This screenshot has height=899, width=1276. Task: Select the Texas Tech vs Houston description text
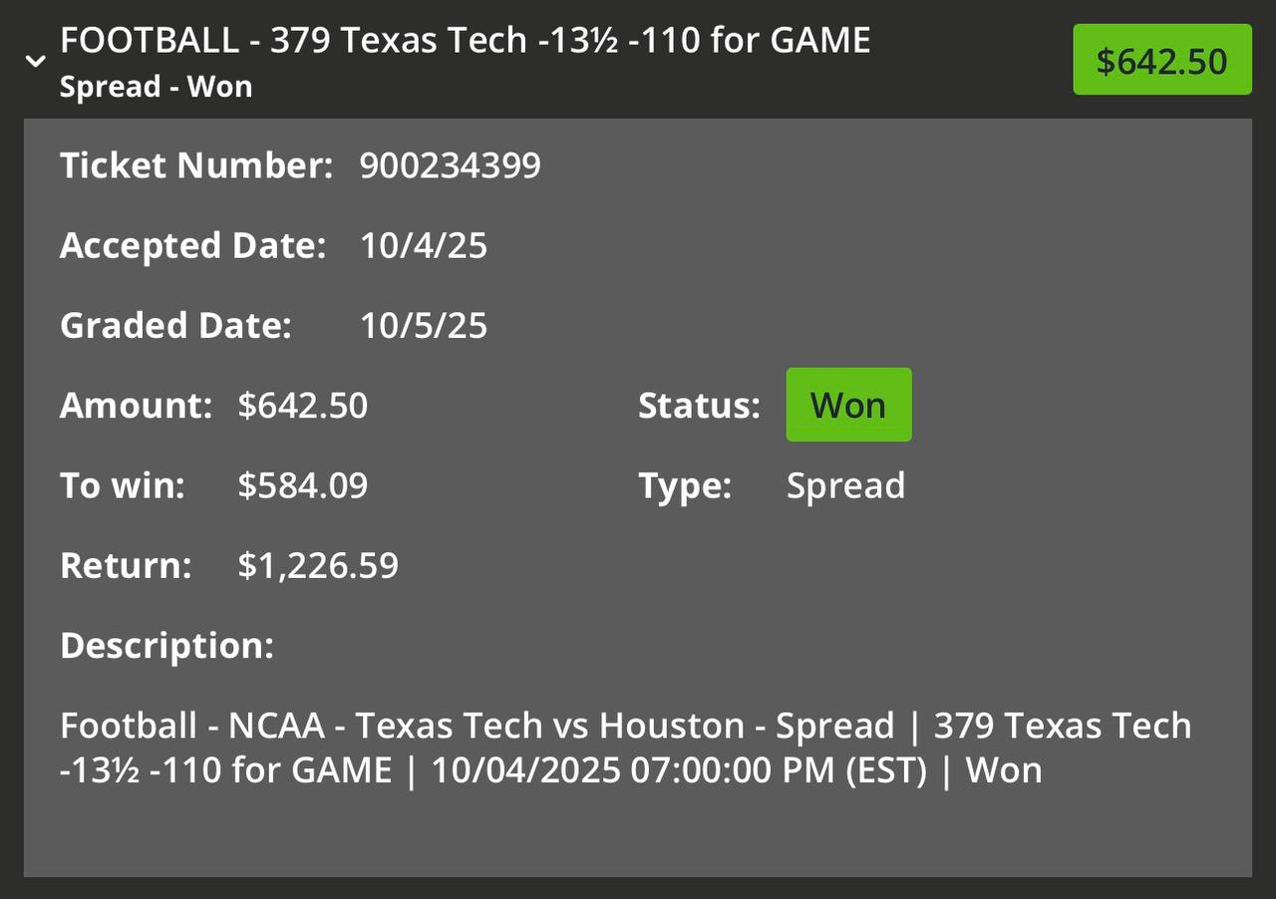pos(625,748)
